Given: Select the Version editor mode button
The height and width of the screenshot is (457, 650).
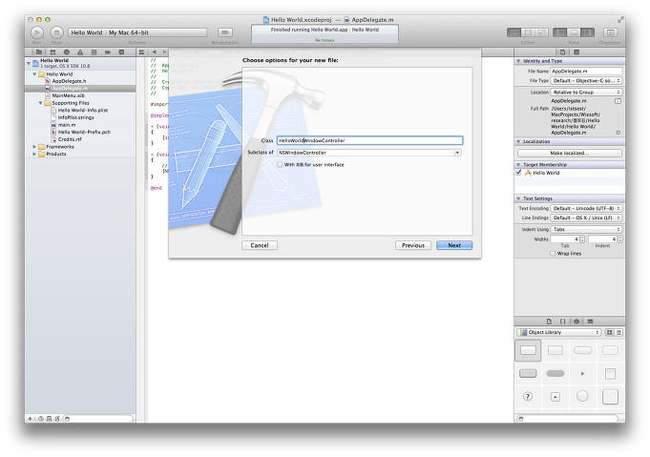Looking at the screenshot, I should pos(542,32).
